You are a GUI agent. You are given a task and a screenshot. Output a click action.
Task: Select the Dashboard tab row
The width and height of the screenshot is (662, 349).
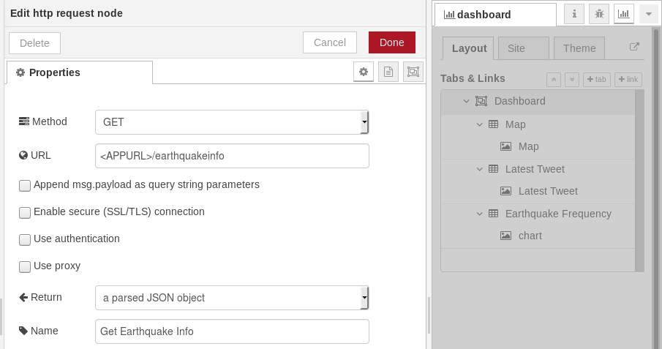[538, 102]
